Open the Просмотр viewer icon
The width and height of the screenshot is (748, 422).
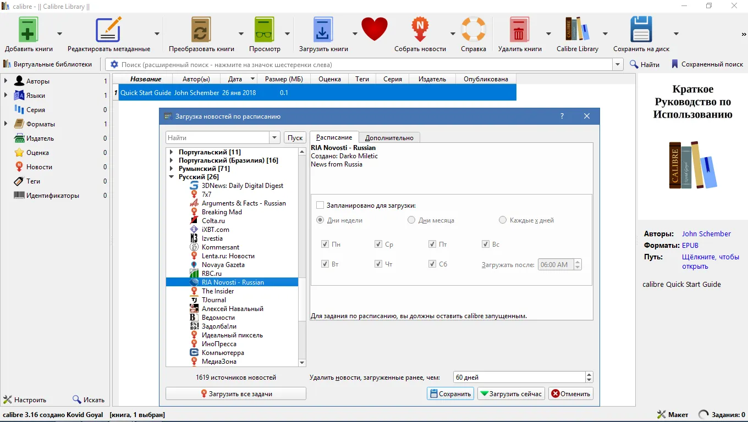pyautogui.click(x=265, y=29)
